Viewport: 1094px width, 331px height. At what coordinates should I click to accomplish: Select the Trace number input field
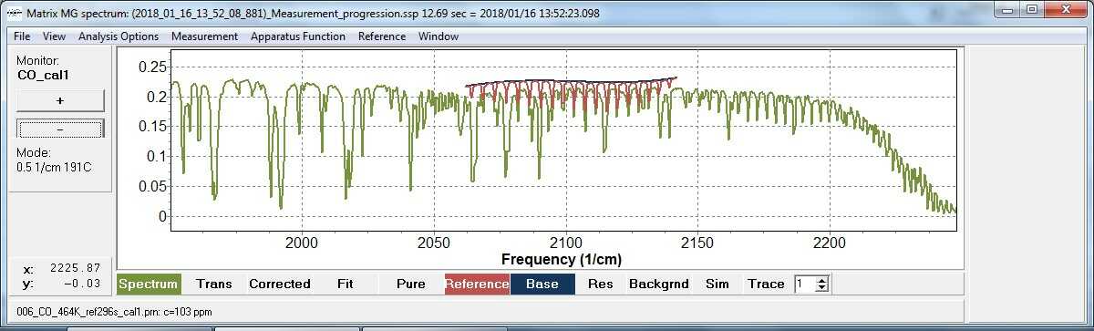coord(804,284)
